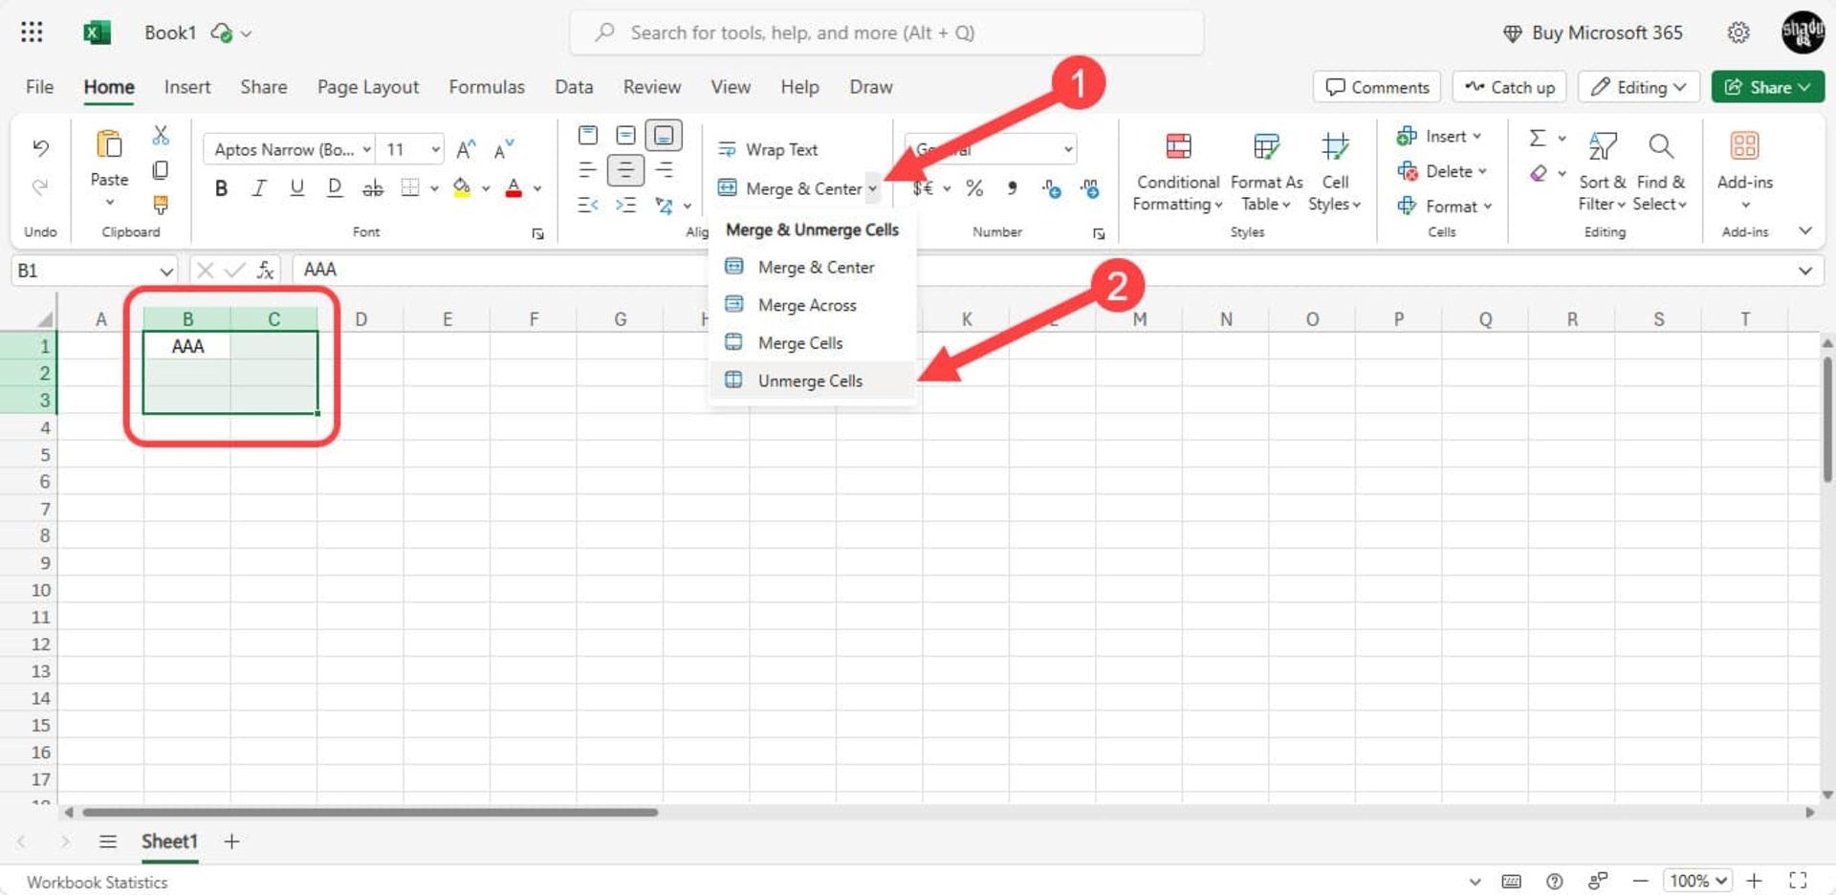
Task: Click the Undo arrow icon
Action: pyautogui.click(x=40, y=147)
